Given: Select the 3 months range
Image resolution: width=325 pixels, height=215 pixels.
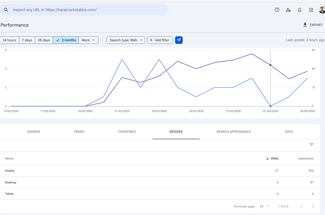Looking at the screenshot, I should (x=66, y=40).
